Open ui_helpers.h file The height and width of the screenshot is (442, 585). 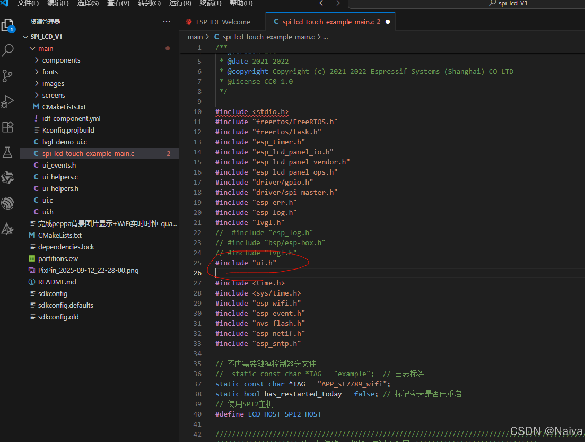point(60,188)
